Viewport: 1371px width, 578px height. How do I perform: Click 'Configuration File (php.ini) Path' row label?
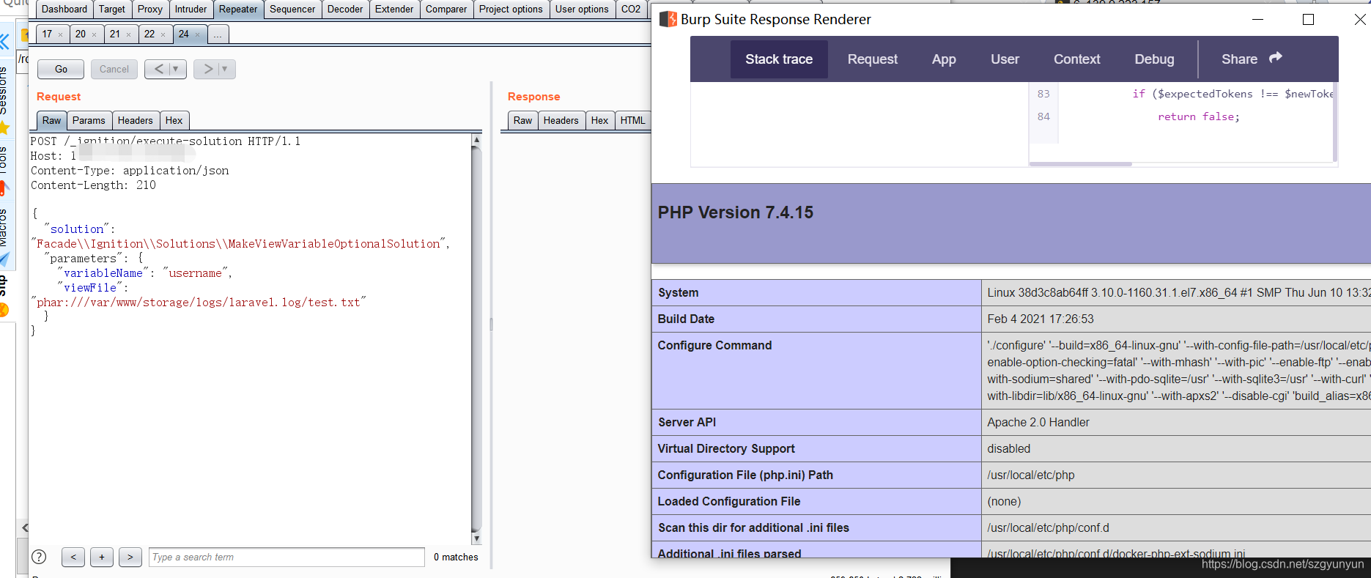[x=745, y=475]
